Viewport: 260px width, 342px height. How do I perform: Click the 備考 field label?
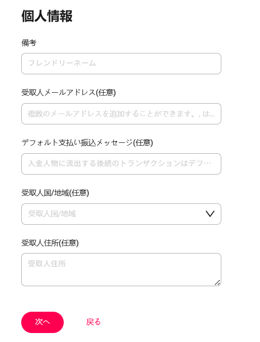[x=29, y=43]
